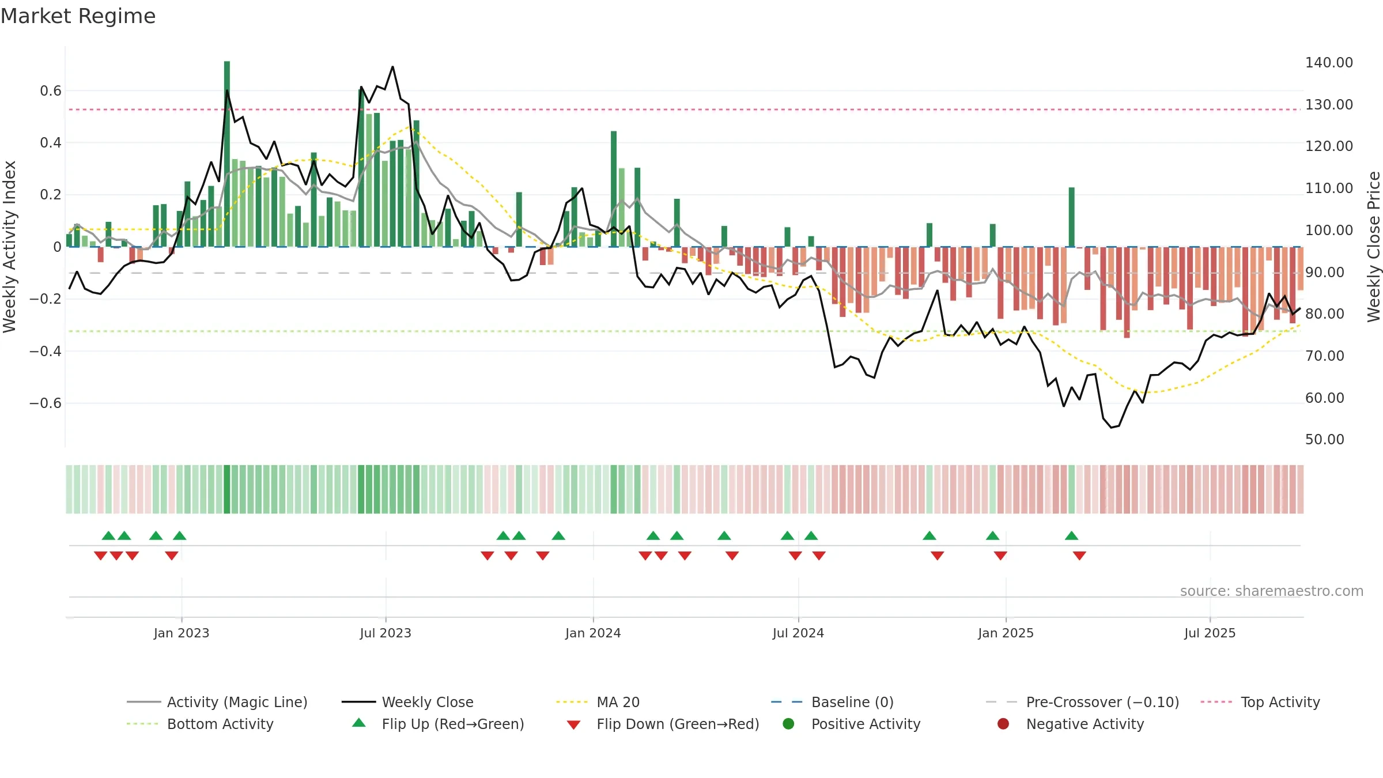The height and width of the screenshot is (778, 1383).
Task: Click the Jul 2023 x-axis label
Action: [x=386, y=633]
